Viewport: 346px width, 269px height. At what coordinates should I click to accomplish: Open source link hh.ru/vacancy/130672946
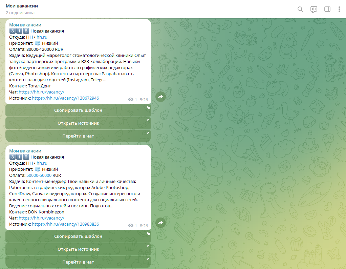pos(65,98)
